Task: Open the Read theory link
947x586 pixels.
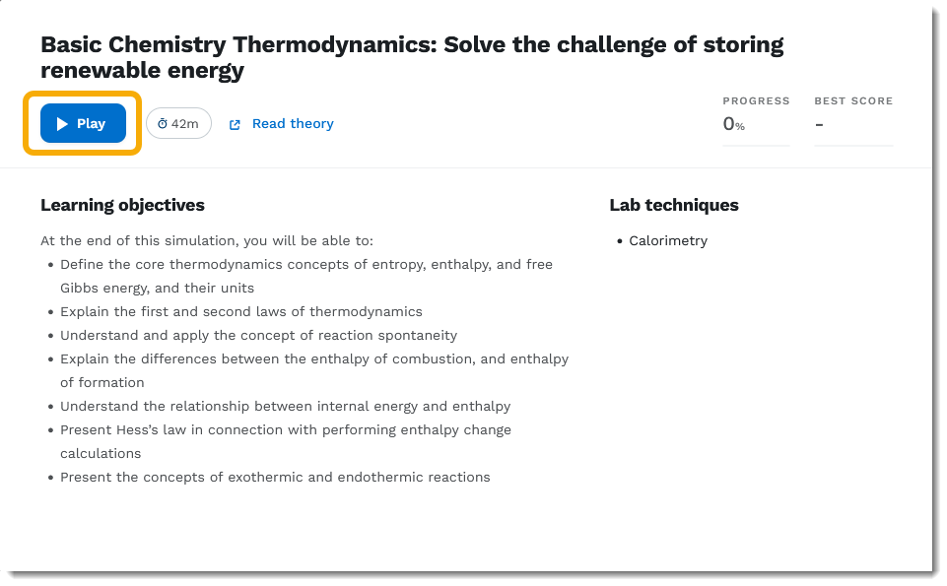Action: [293, 124]
